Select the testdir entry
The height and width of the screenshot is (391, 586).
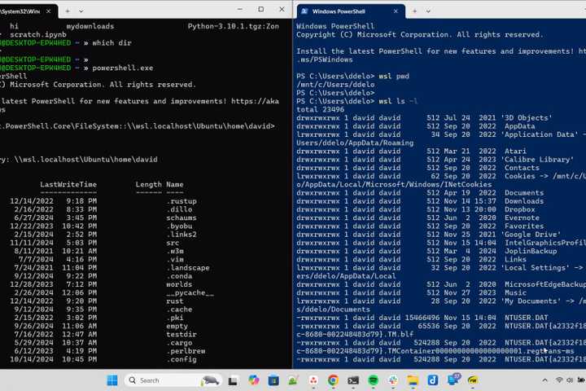[181, 334]
